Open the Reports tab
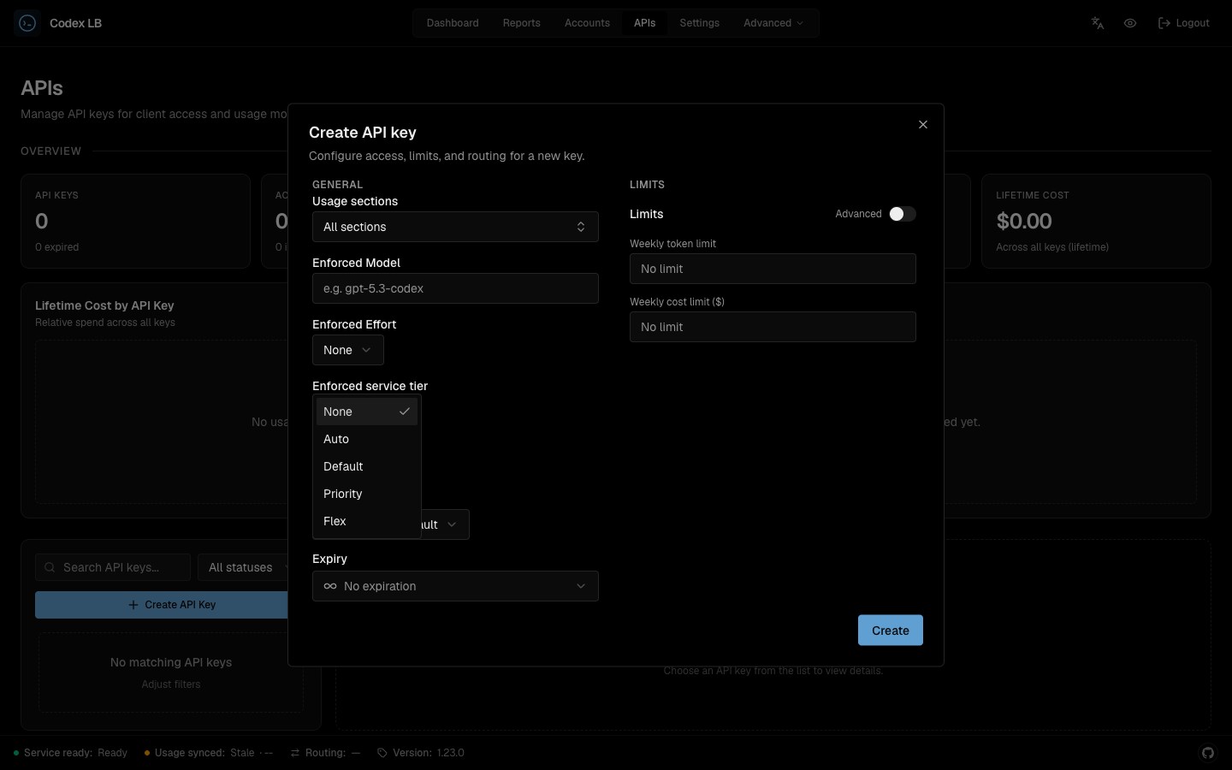1232x770 pixels. pyautogui.click(x=522, y=23)
